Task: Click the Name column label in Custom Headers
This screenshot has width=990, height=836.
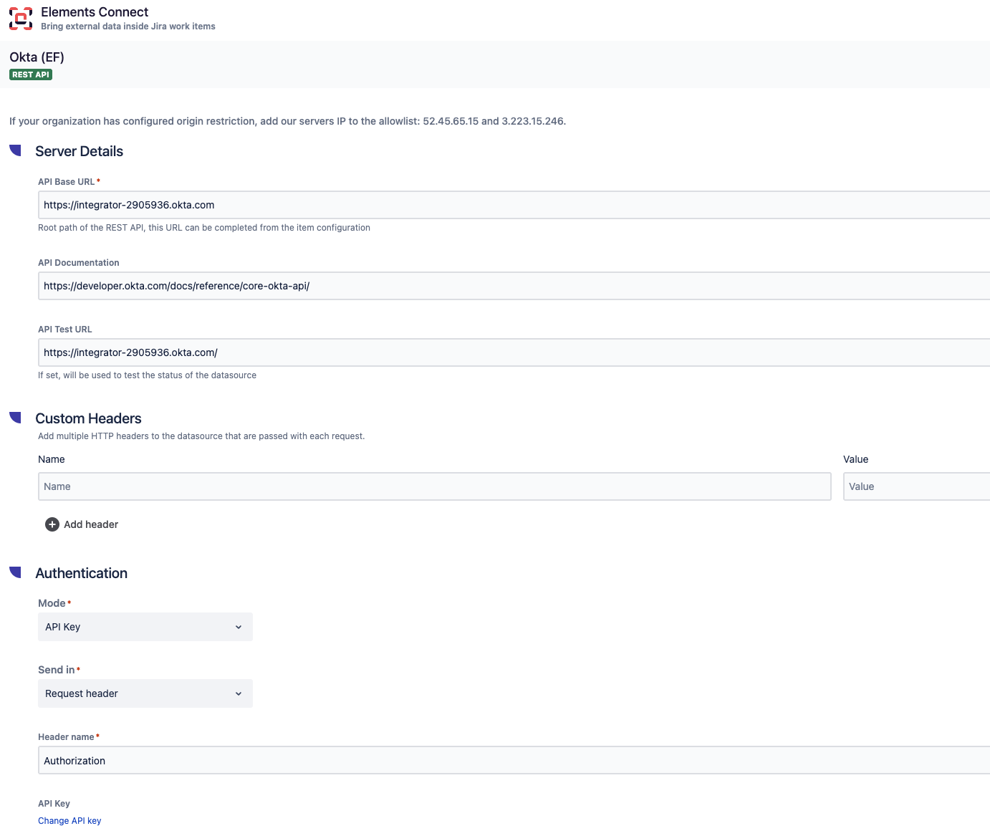Action: click(52, 459)
